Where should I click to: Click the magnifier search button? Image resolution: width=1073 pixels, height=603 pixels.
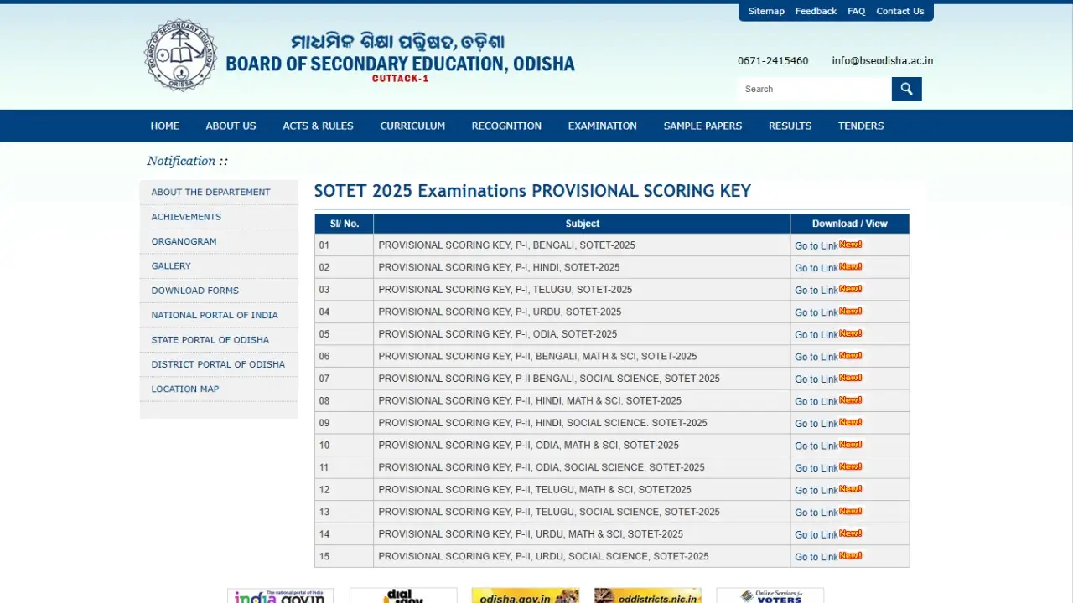point(906,89)
